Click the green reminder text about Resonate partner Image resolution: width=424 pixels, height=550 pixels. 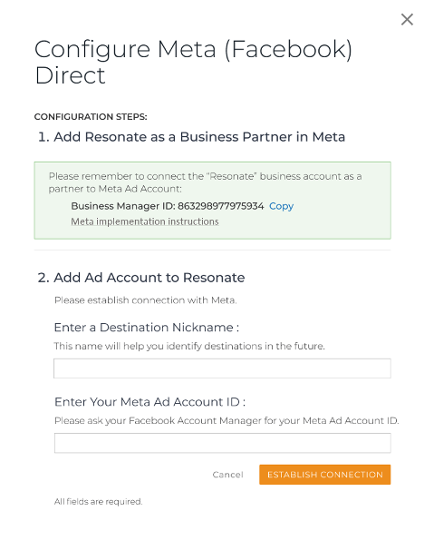click(x=205, y=182)
